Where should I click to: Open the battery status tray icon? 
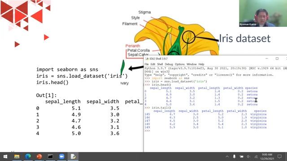tap(241, 157)
